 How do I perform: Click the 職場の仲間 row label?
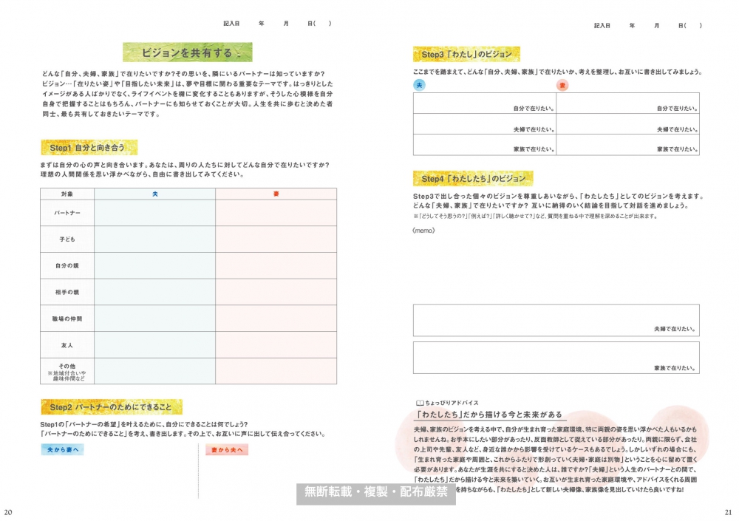click(67, 319)
